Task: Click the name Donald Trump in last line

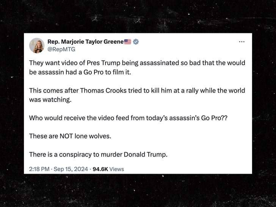Action: (147, 154)
